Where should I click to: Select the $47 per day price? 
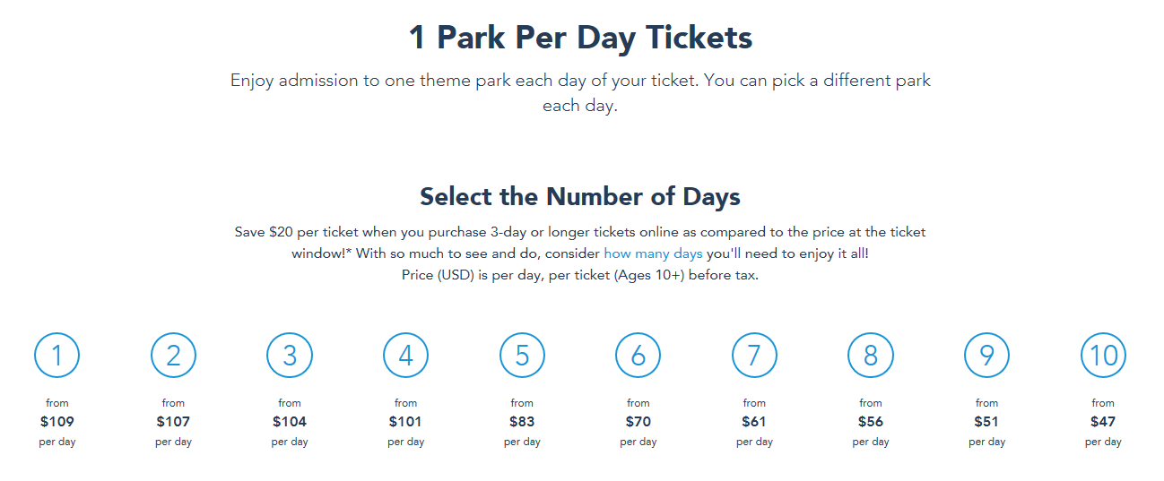tap(1103, 422)
